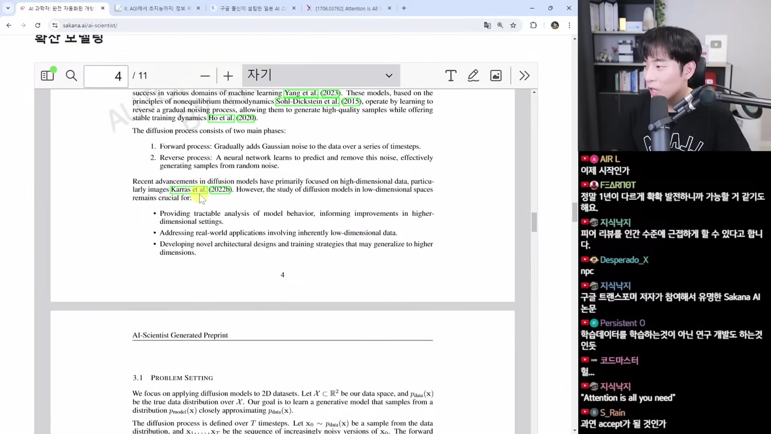The height and width of the screenshot is (434, 771).
Task: Open the PDF tools overflow menu
Action: tap(524, 76)
